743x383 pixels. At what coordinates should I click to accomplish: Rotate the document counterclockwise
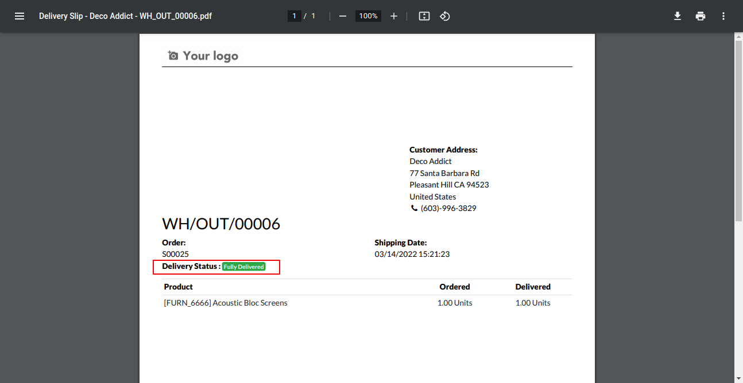(x=445, y=16)
